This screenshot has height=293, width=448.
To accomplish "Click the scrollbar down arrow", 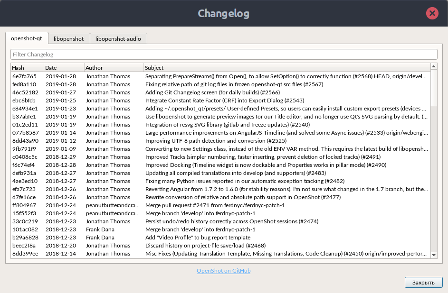I will (434, 255).
